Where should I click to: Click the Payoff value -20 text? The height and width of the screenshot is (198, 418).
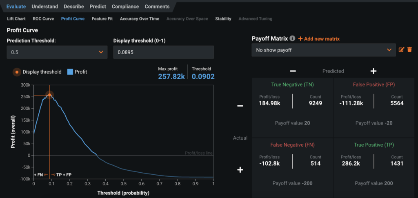click(374, 123)
